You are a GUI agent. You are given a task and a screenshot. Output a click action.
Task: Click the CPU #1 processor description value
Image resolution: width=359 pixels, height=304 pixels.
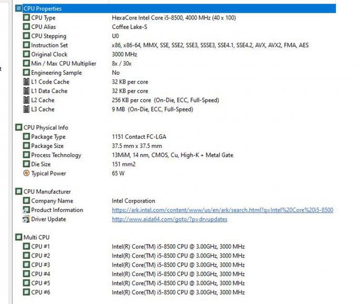pos(178,247)
